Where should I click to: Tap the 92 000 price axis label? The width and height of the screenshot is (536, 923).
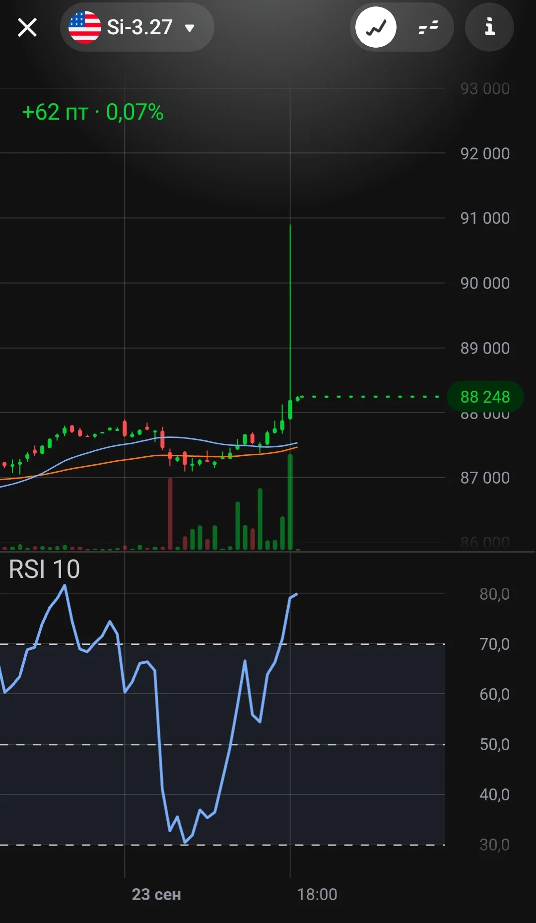pos(485,153)
